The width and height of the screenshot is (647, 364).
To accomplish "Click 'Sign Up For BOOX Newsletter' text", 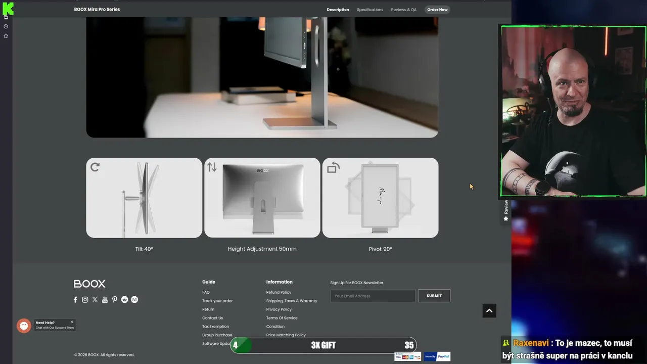I will 357,283.
